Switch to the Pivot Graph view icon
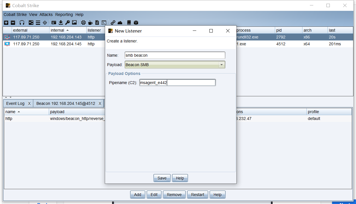 pos(31,23)
